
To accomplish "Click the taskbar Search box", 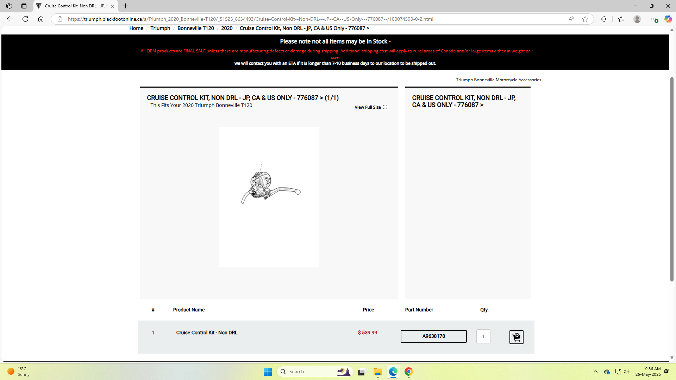I will [x=315, y=372].
